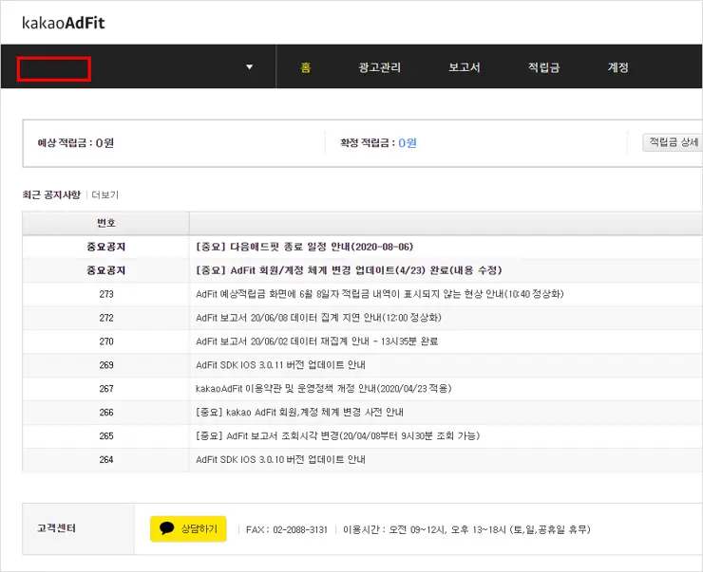
Task: Open notice 다음애드핏 종료 일정 안내
Action: click(x=304, y=247)
